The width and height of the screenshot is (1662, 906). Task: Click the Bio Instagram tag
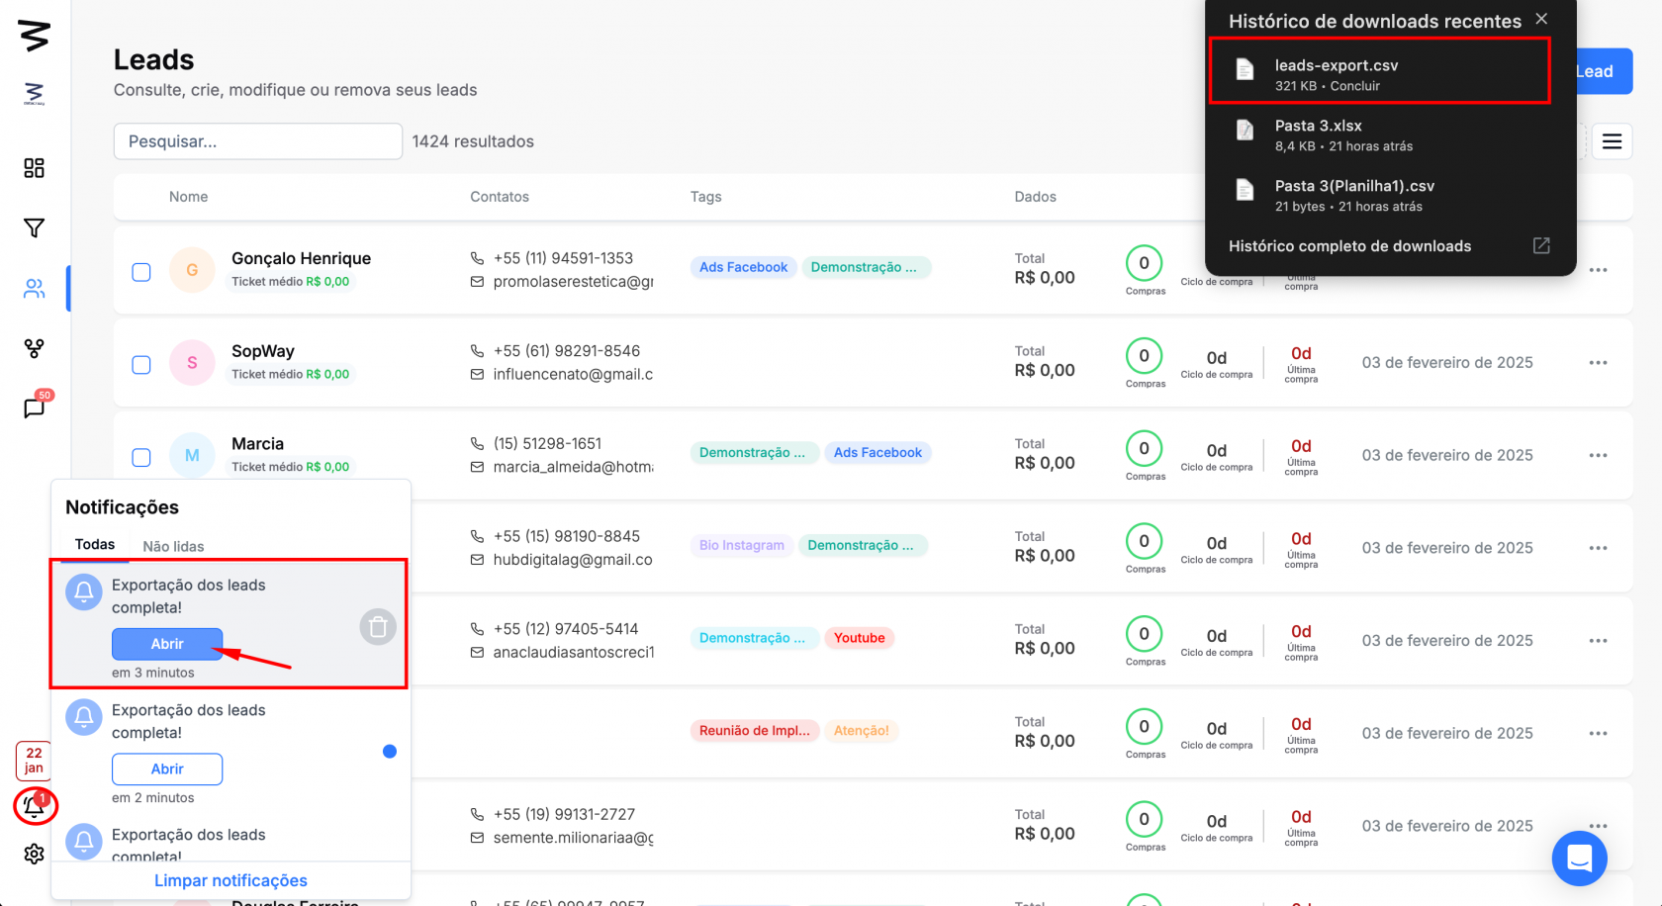pos(742,545)
